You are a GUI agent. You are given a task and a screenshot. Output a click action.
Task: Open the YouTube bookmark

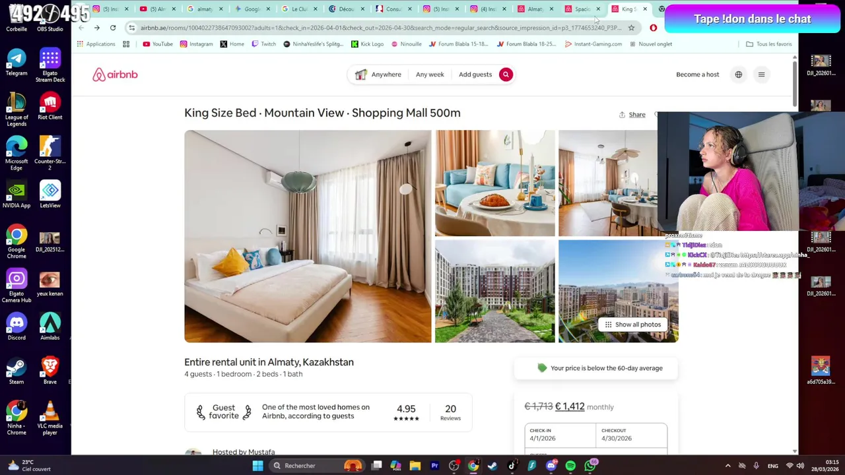coord(158,44)
